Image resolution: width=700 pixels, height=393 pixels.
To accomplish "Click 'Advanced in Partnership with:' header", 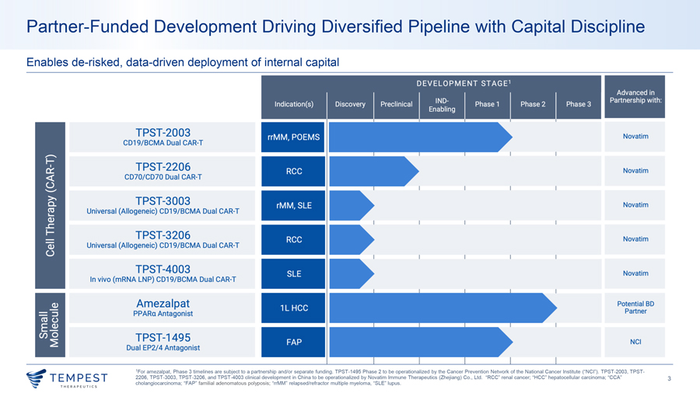I will pyautogui.click(x=635, y=96).
